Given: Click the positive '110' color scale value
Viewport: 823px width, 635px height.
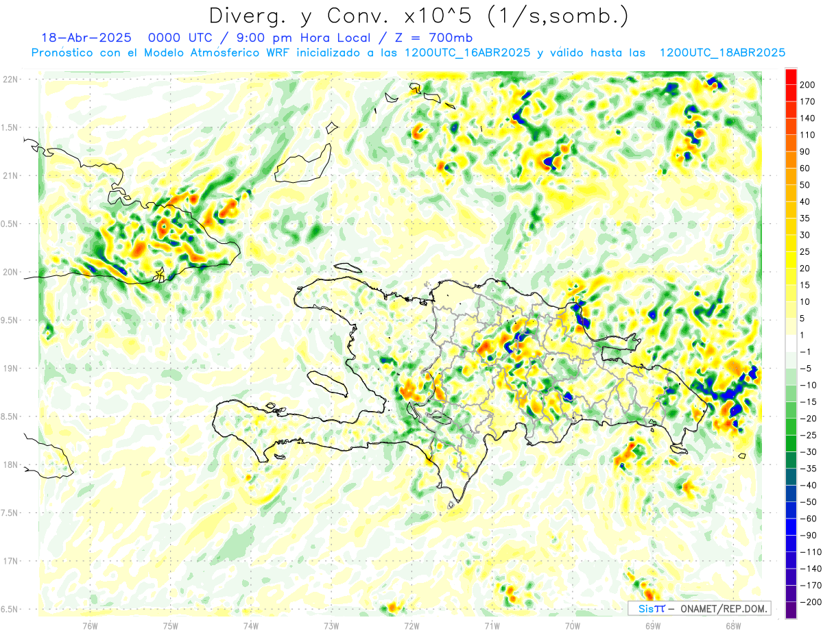Looking at the screenshot, I should [809, 135].
